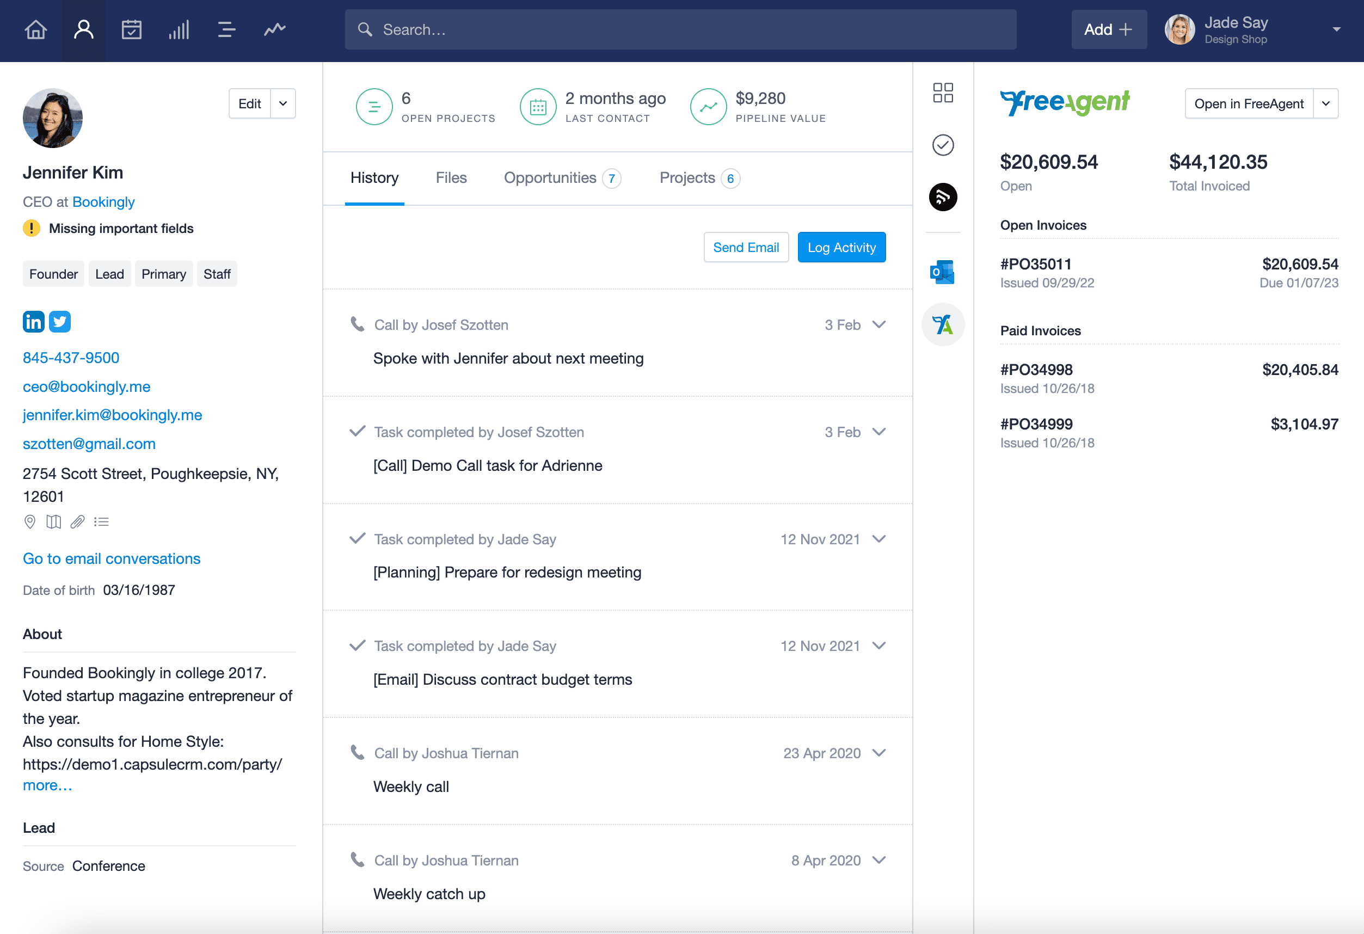Click the Send Email button
This screenshot has height=934, width=1364.
746,247
